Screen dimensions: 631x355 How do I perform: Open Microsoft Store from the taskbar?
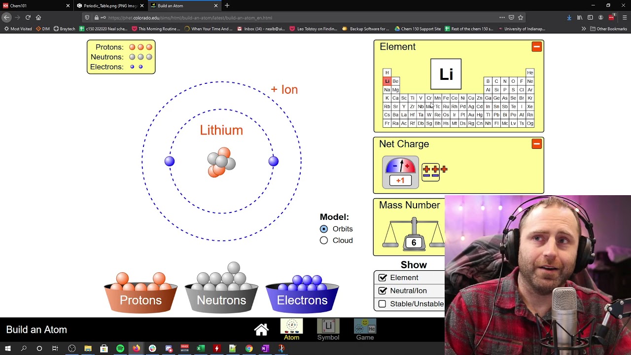(104, 349)
